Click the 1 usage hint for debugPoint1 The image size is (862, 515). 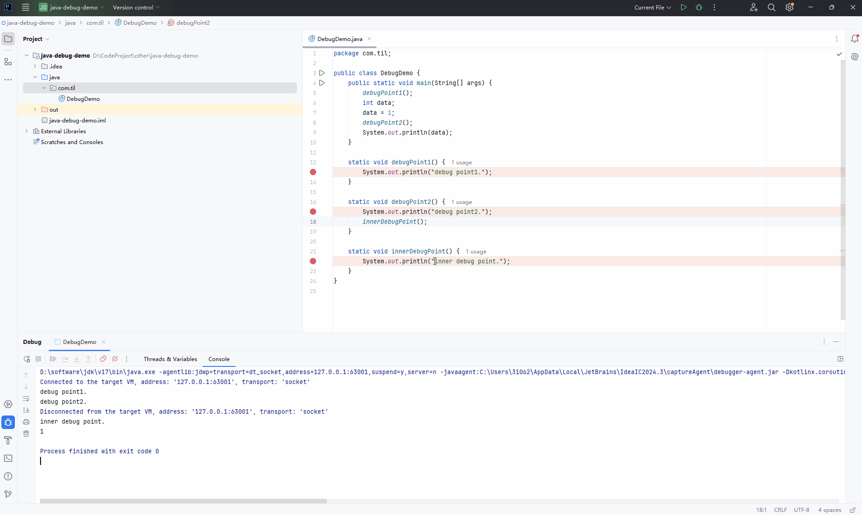462,163
